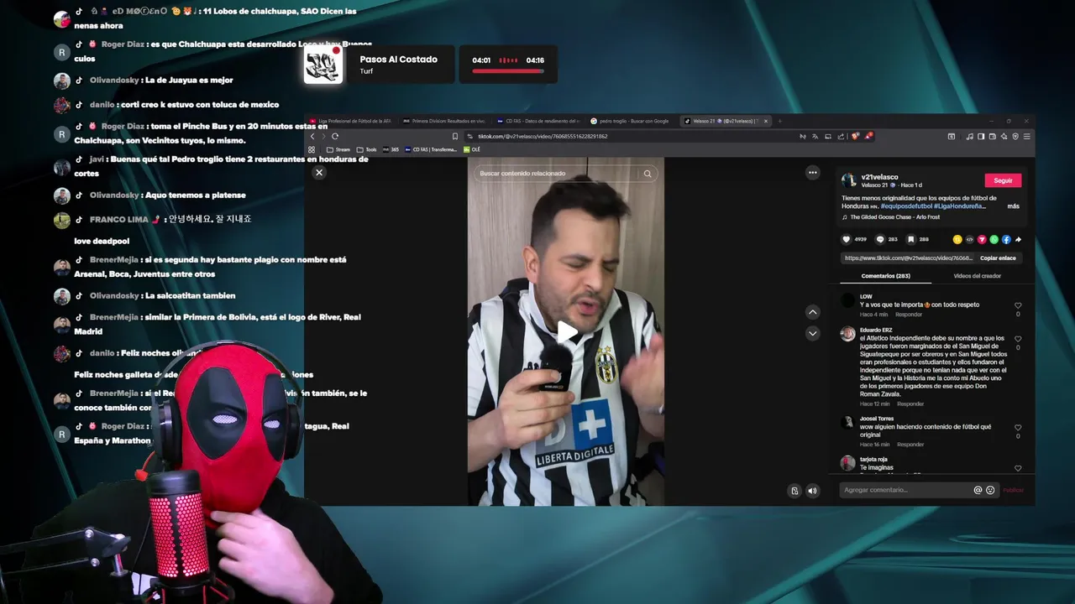Viewport: 1075px width, 604px height.
Task: Go to previous video with up chevron
Action: [x=812, y=312]
